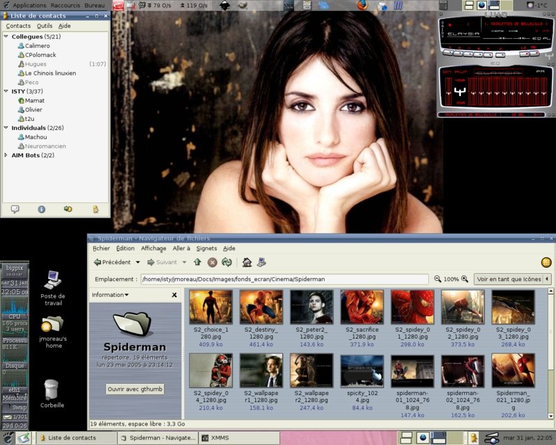Launch Firefox from the top panel
This screenshot has height=445, width=556.
point(362,6)
